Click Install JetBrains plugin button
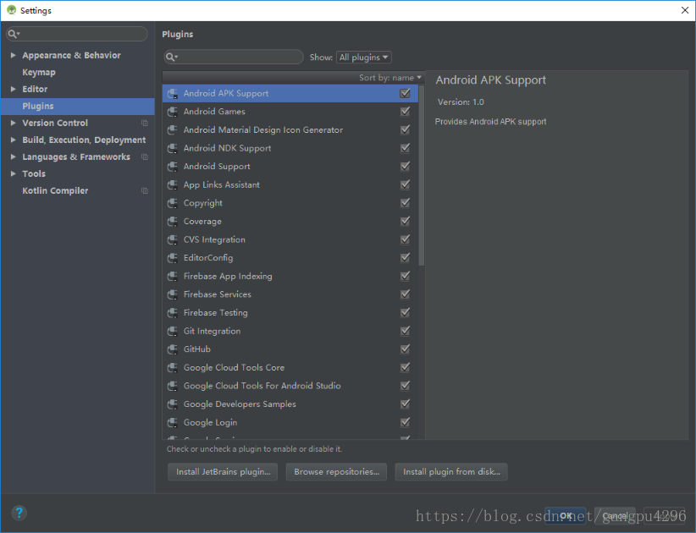 click(x=223, y=472)
